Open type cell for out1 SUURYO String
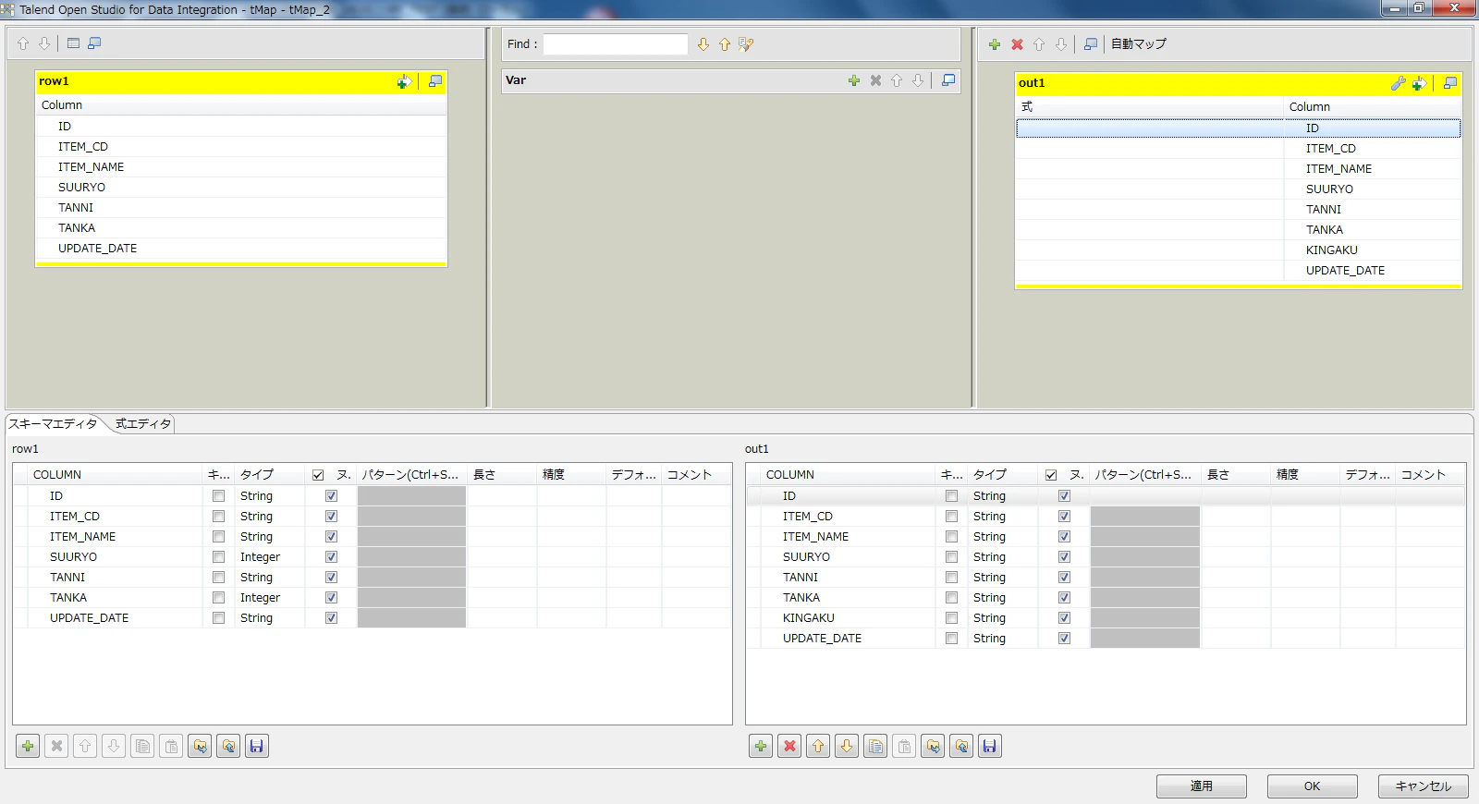Image resolution: width=1479 pixels, height=804 pixels. tap(1002, 557)
